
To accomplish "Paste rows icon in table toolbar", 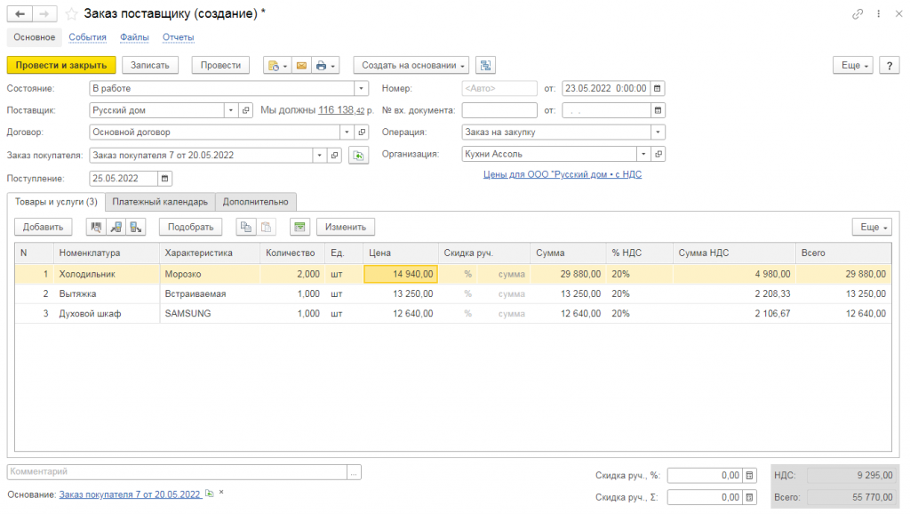I will [266, 227].
